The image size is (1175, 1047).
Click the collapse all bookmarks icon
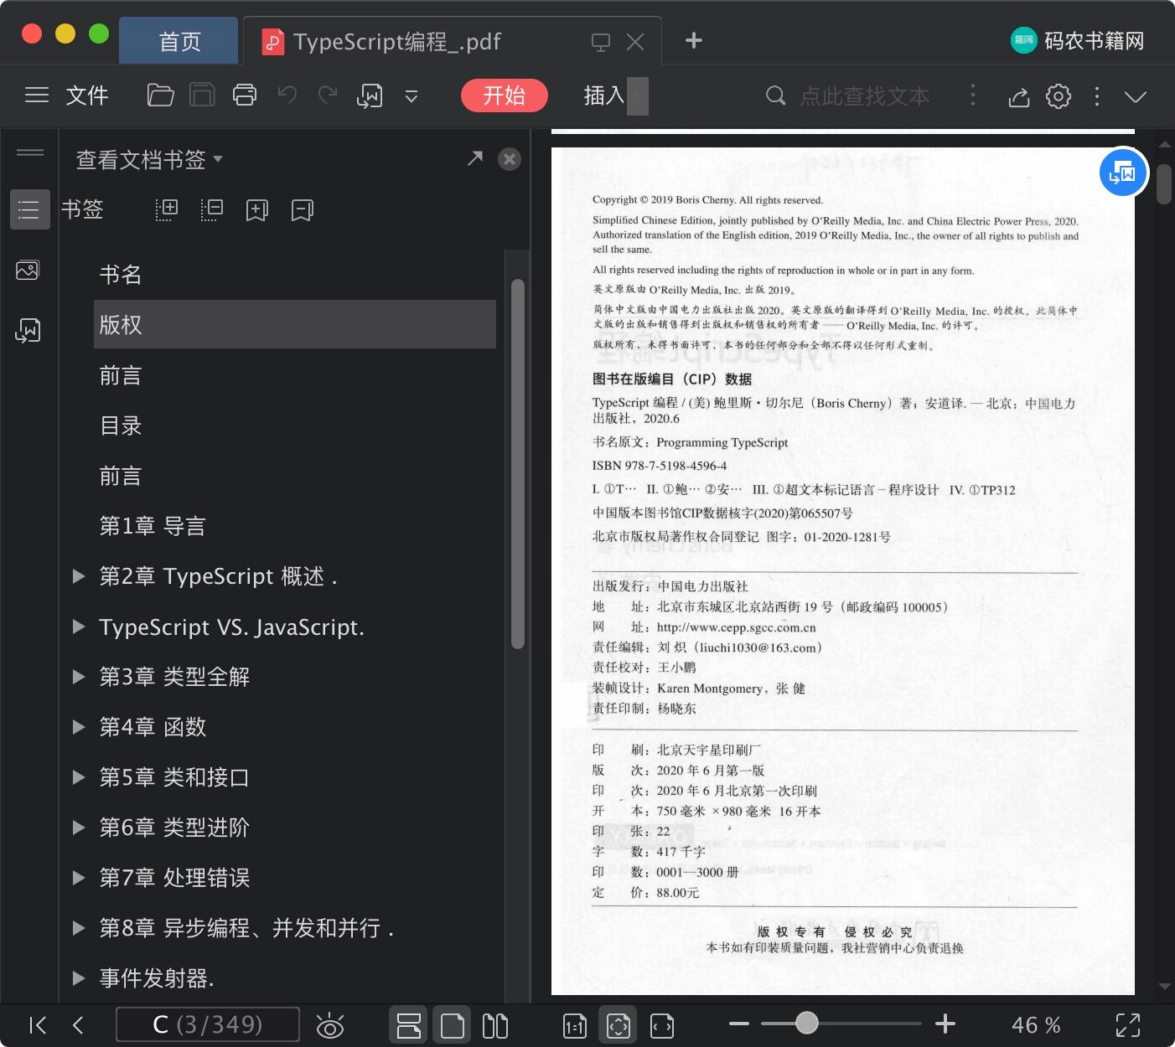212,209
